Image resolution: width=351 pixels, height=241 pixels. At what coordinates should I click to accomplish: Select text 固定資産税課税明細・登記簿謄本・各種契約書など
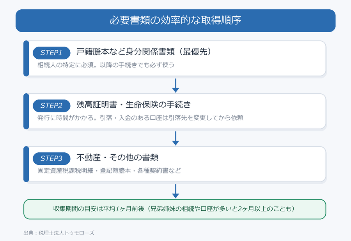[109, 171]
